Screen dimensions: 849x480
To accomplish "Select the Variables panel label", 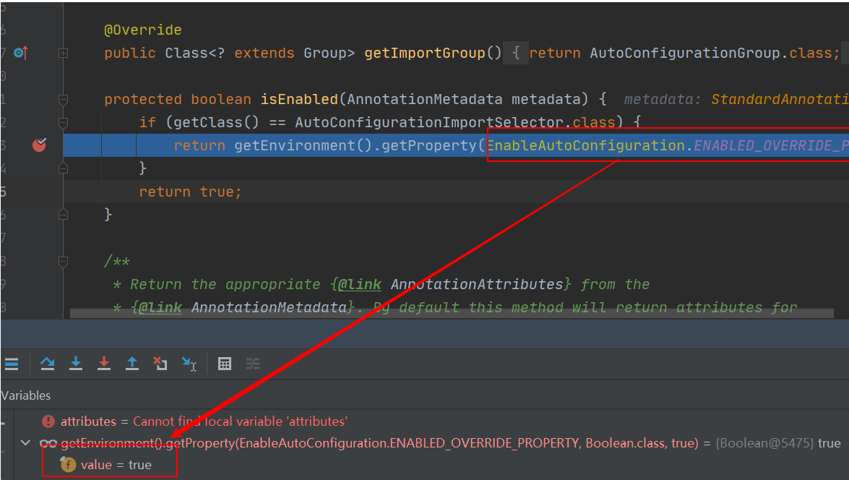I will coord(26,395).
